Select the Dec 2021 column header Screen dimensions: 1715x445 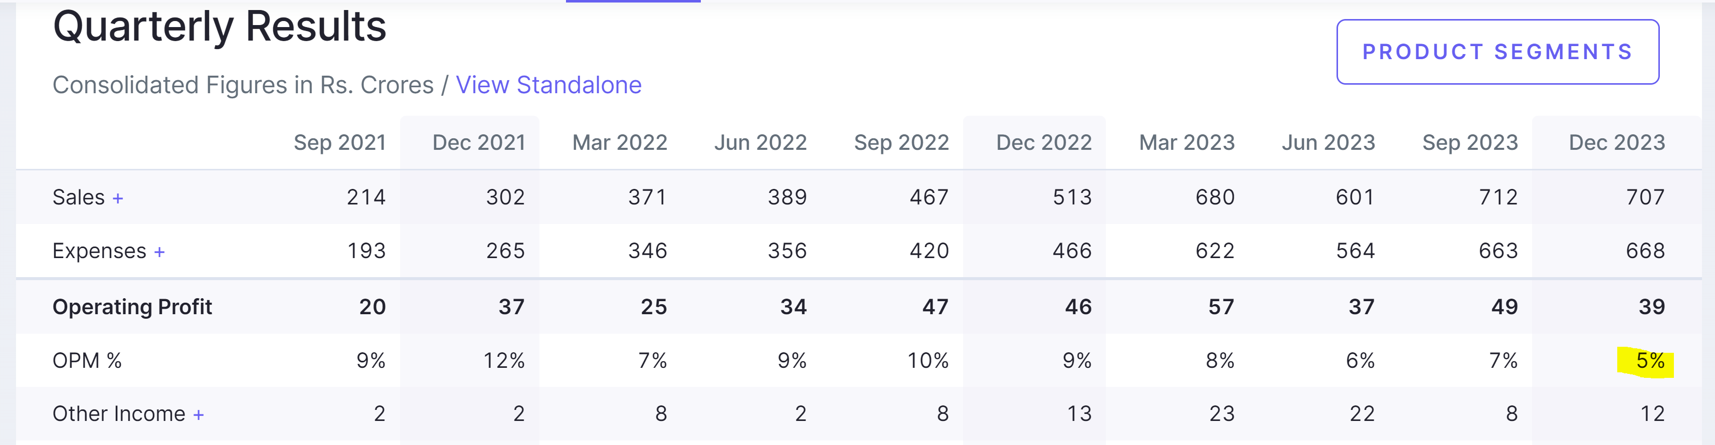pyautogui.click(x=479, y=142)
